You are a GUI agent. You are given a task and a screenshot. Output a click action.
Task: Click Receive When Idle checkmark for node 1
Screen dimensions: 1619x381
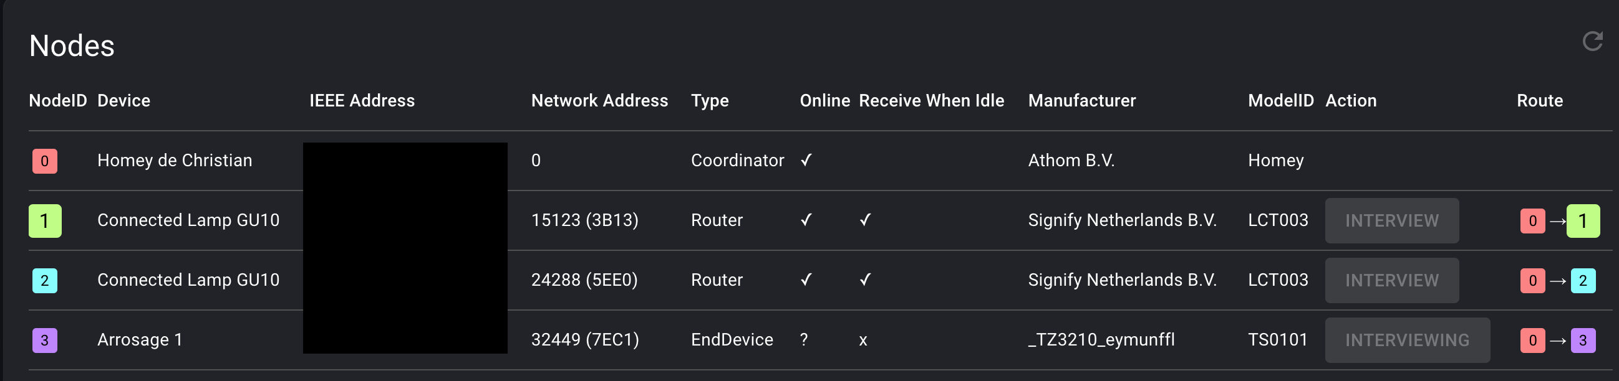[865, 220]
